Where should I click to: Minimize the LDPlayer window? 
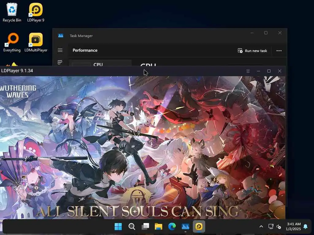[x=258, y=71]
